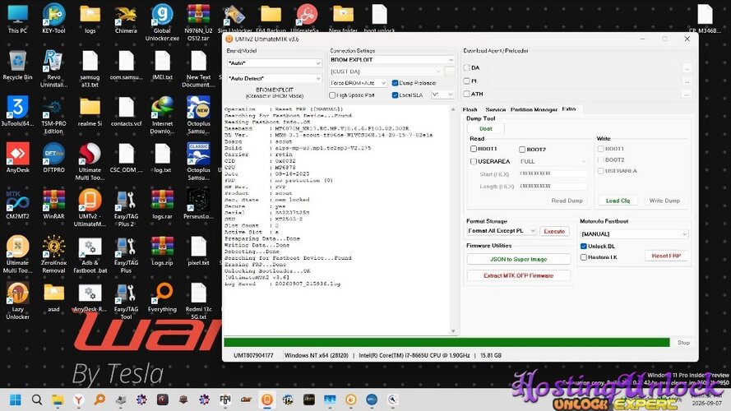Enable High Speed Port checkbox
This screenshot has width=731, height=411.
coord(332,95)
